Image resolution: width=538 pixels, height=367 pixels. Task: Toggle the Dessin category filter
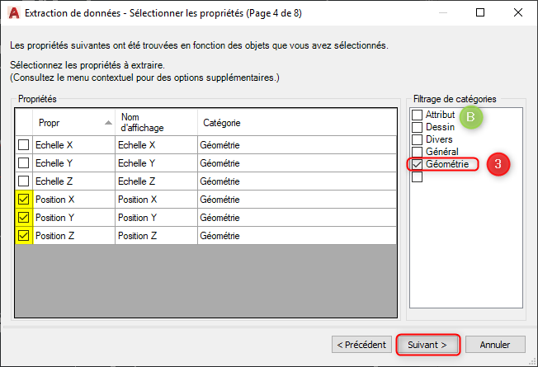(418, 127)
